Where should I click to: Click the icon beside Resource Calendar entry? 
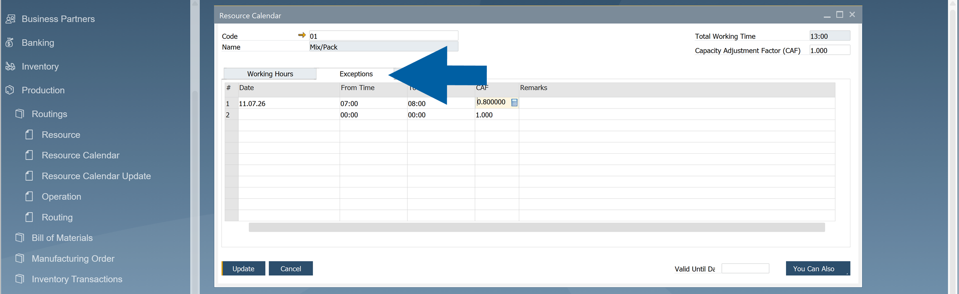29,155
